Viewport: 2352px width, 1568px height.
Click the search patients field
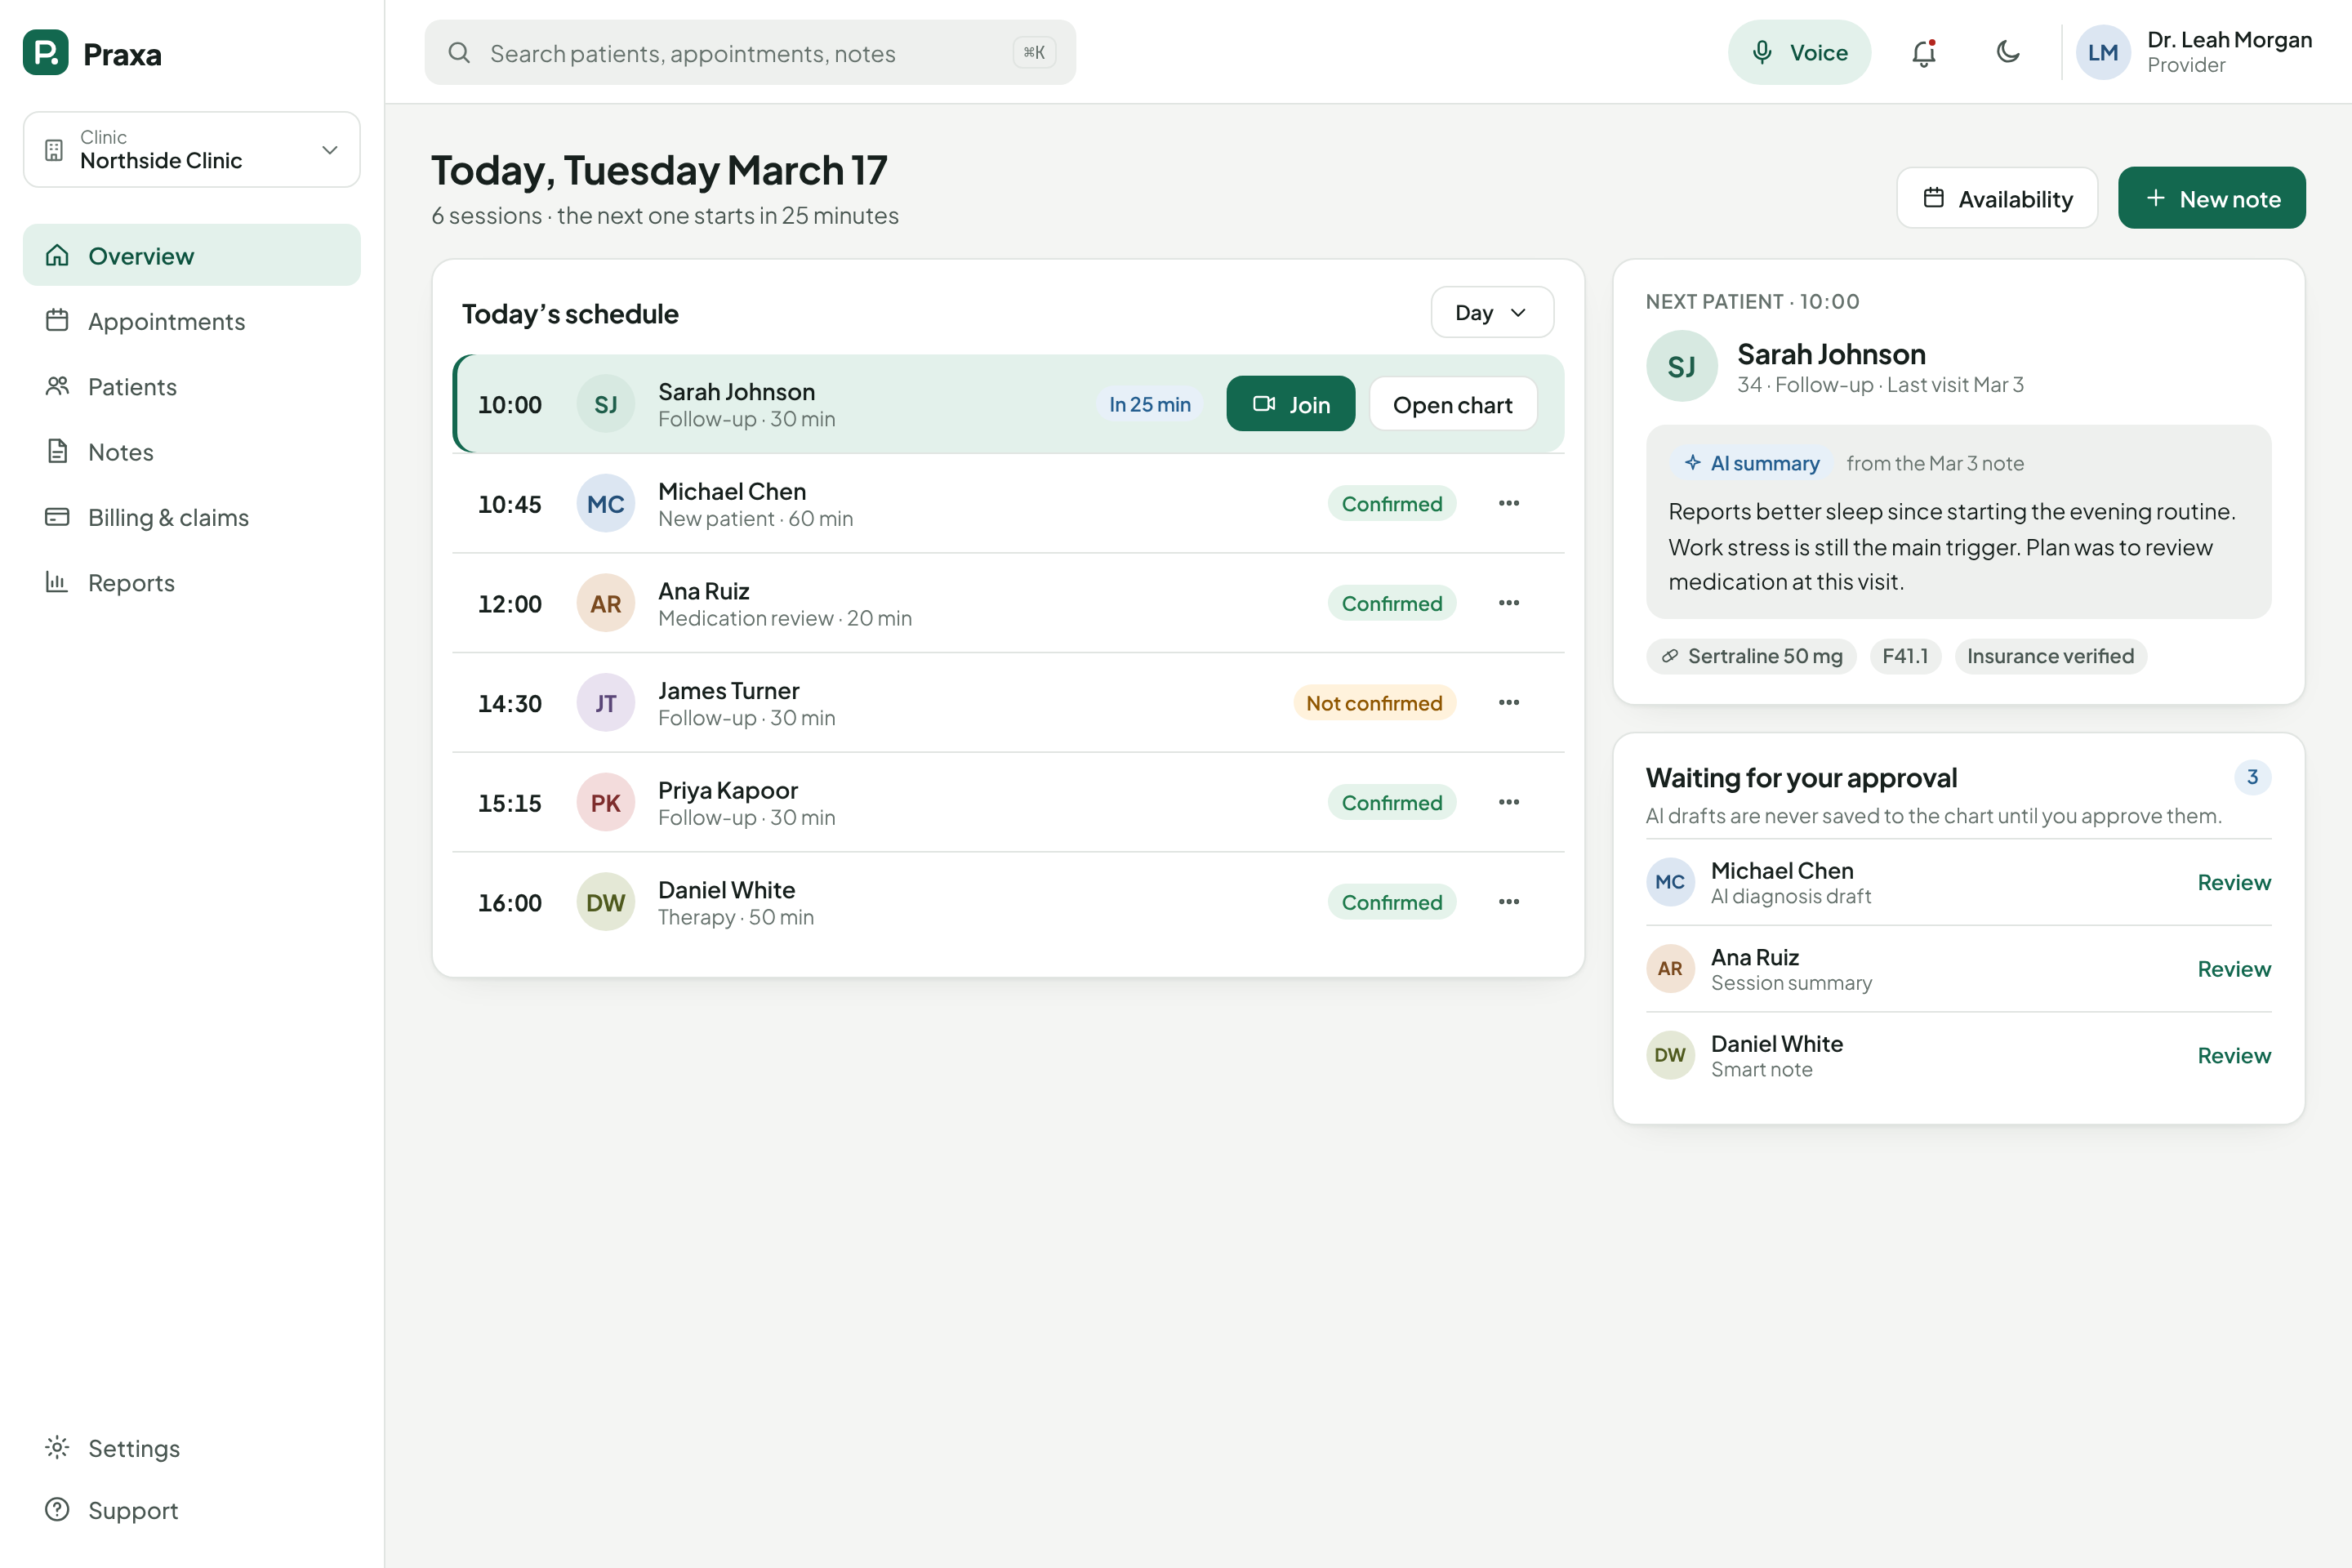[x=750, y=52]
